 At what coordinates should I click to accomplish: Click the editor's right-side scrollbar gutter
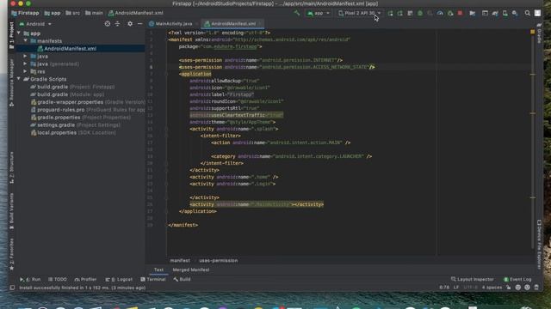tap(533, 140)
